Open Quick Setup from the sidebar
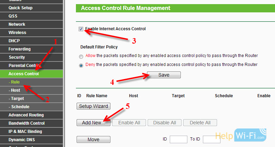This screenshot has width=275, height=147. pyautogui.click(x=31, y=8)
